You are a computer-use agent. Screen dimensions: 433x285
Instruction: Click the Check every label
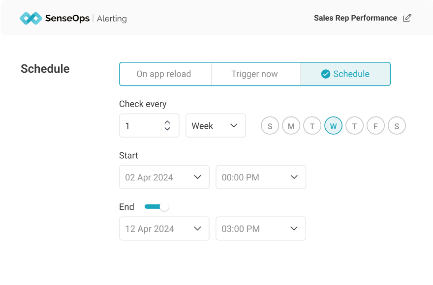click(143, 104)
